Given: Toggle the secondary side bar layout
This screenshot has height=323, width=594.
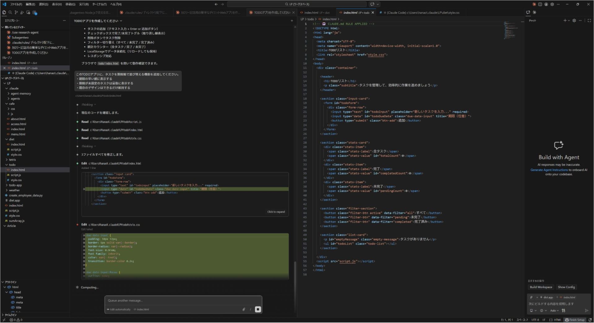Looking at the screenshot, I should click(x=540, y=4).
